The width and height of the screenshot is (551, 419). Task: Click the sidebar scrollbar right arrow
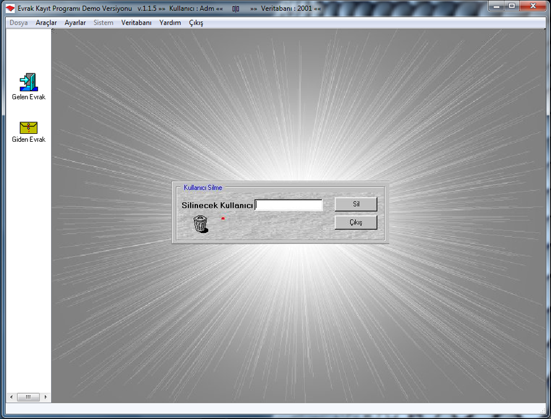[x=45, y=397]
